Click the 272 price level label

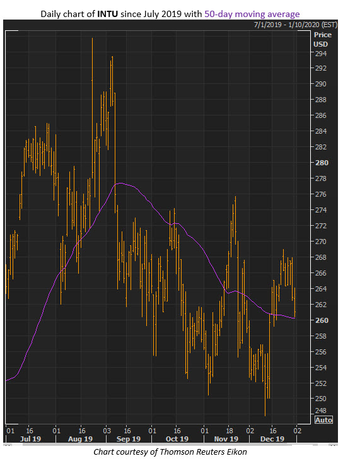(x=321, y=226)
